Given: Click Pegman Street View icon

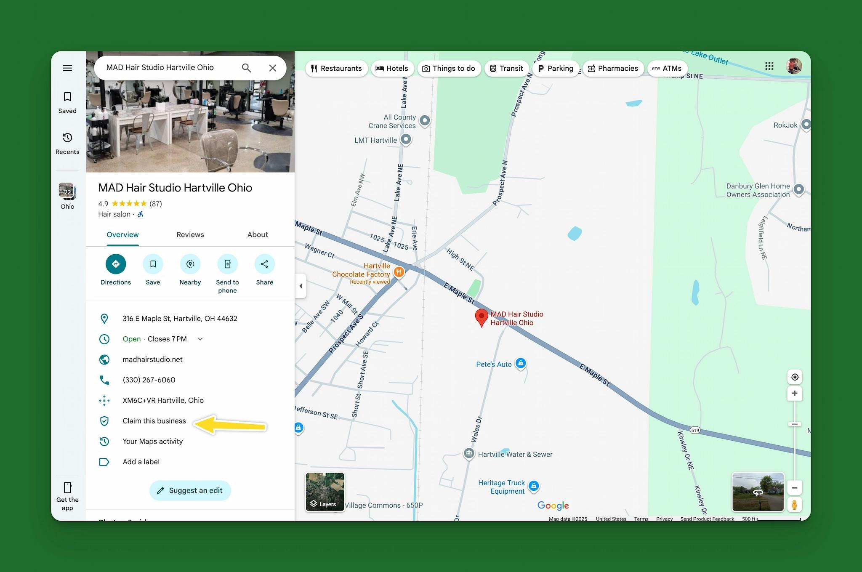Looking at the screenshot, I should (795, 504).
